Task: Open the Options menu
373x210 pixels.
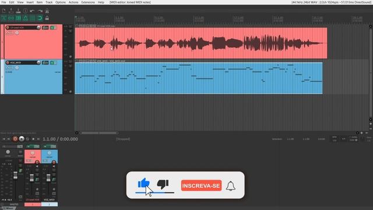Action: (x=61, y=2)
